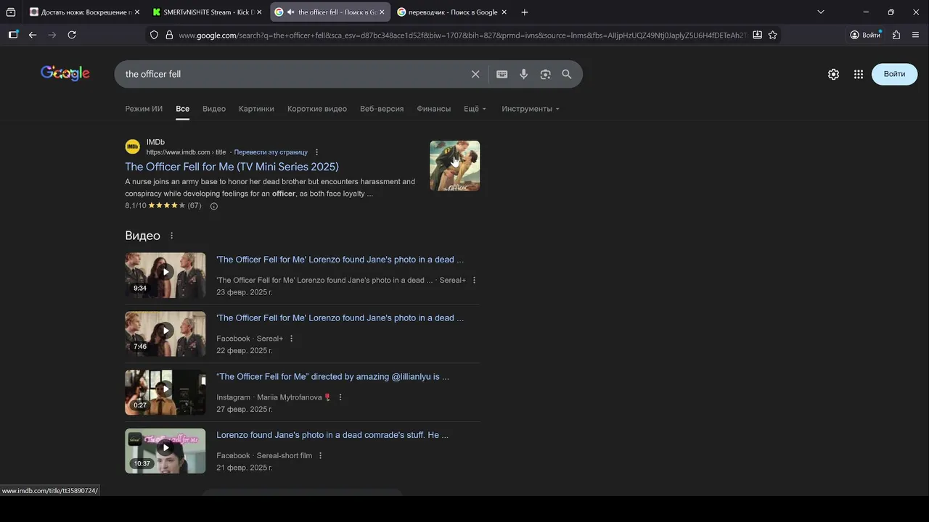This screenshot has height=522, width=929.
Task: Open options for Sereal-short film video
Action: [320, 456]
